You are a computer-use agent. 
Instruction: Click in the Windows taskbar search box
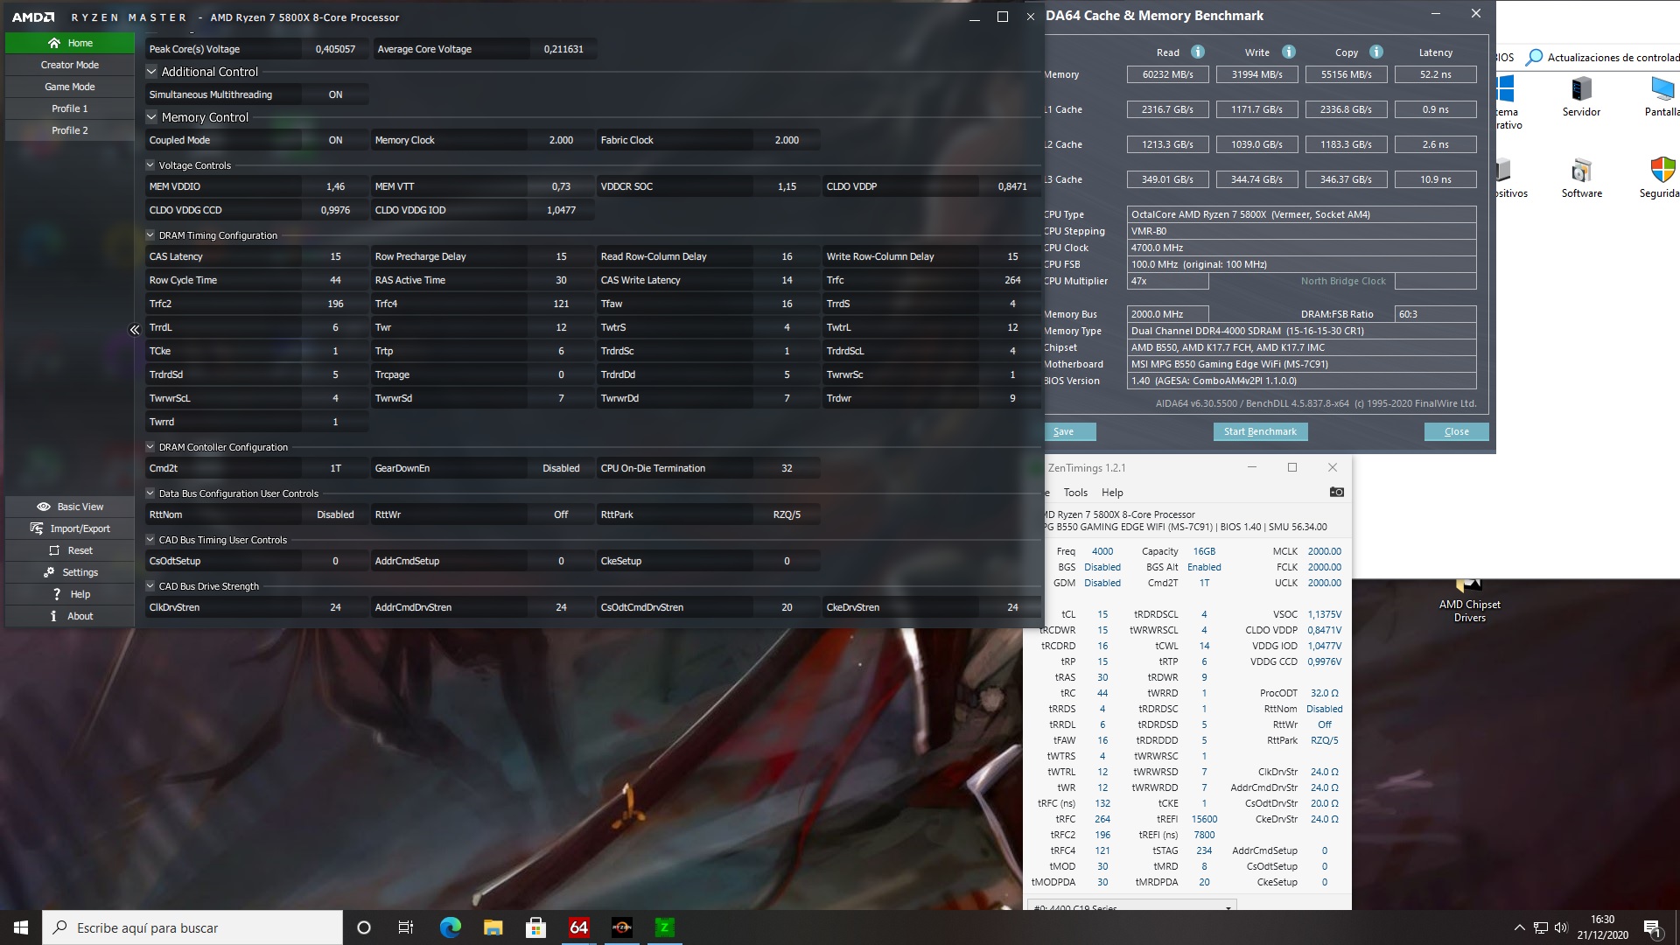click(192, 927)
